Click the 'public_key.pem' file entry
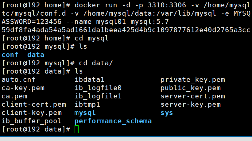The image size is (252, 141). [x=191, y=88]
